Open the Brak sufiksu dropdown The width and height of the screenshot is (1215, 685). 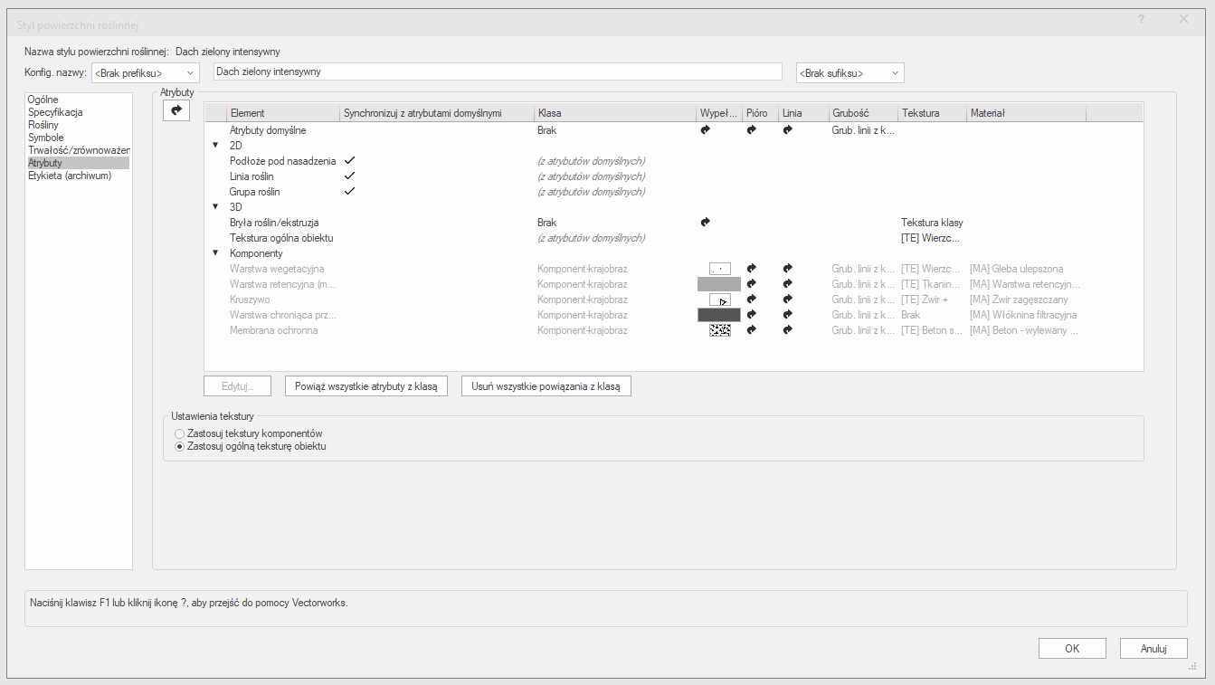(850, 73)
